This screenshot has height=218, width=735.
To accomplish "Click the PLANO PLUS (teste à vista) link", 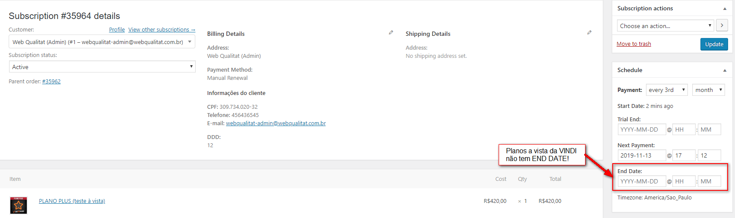I will tap(72, 201).
